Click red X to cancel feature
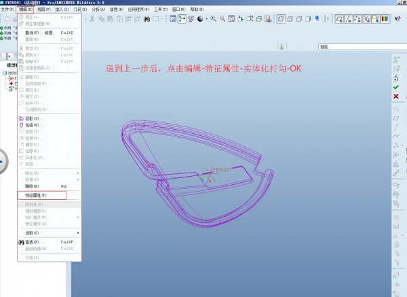 [x=396, y=97]
